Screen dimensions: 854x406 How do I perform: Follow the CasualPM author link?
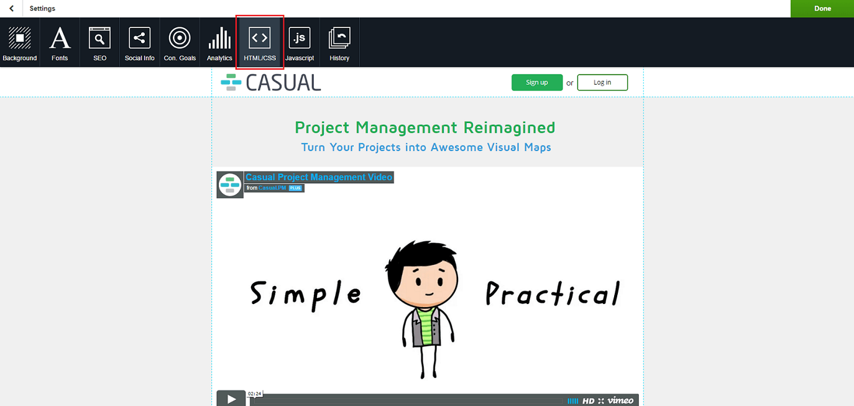(x=272, y=188)
